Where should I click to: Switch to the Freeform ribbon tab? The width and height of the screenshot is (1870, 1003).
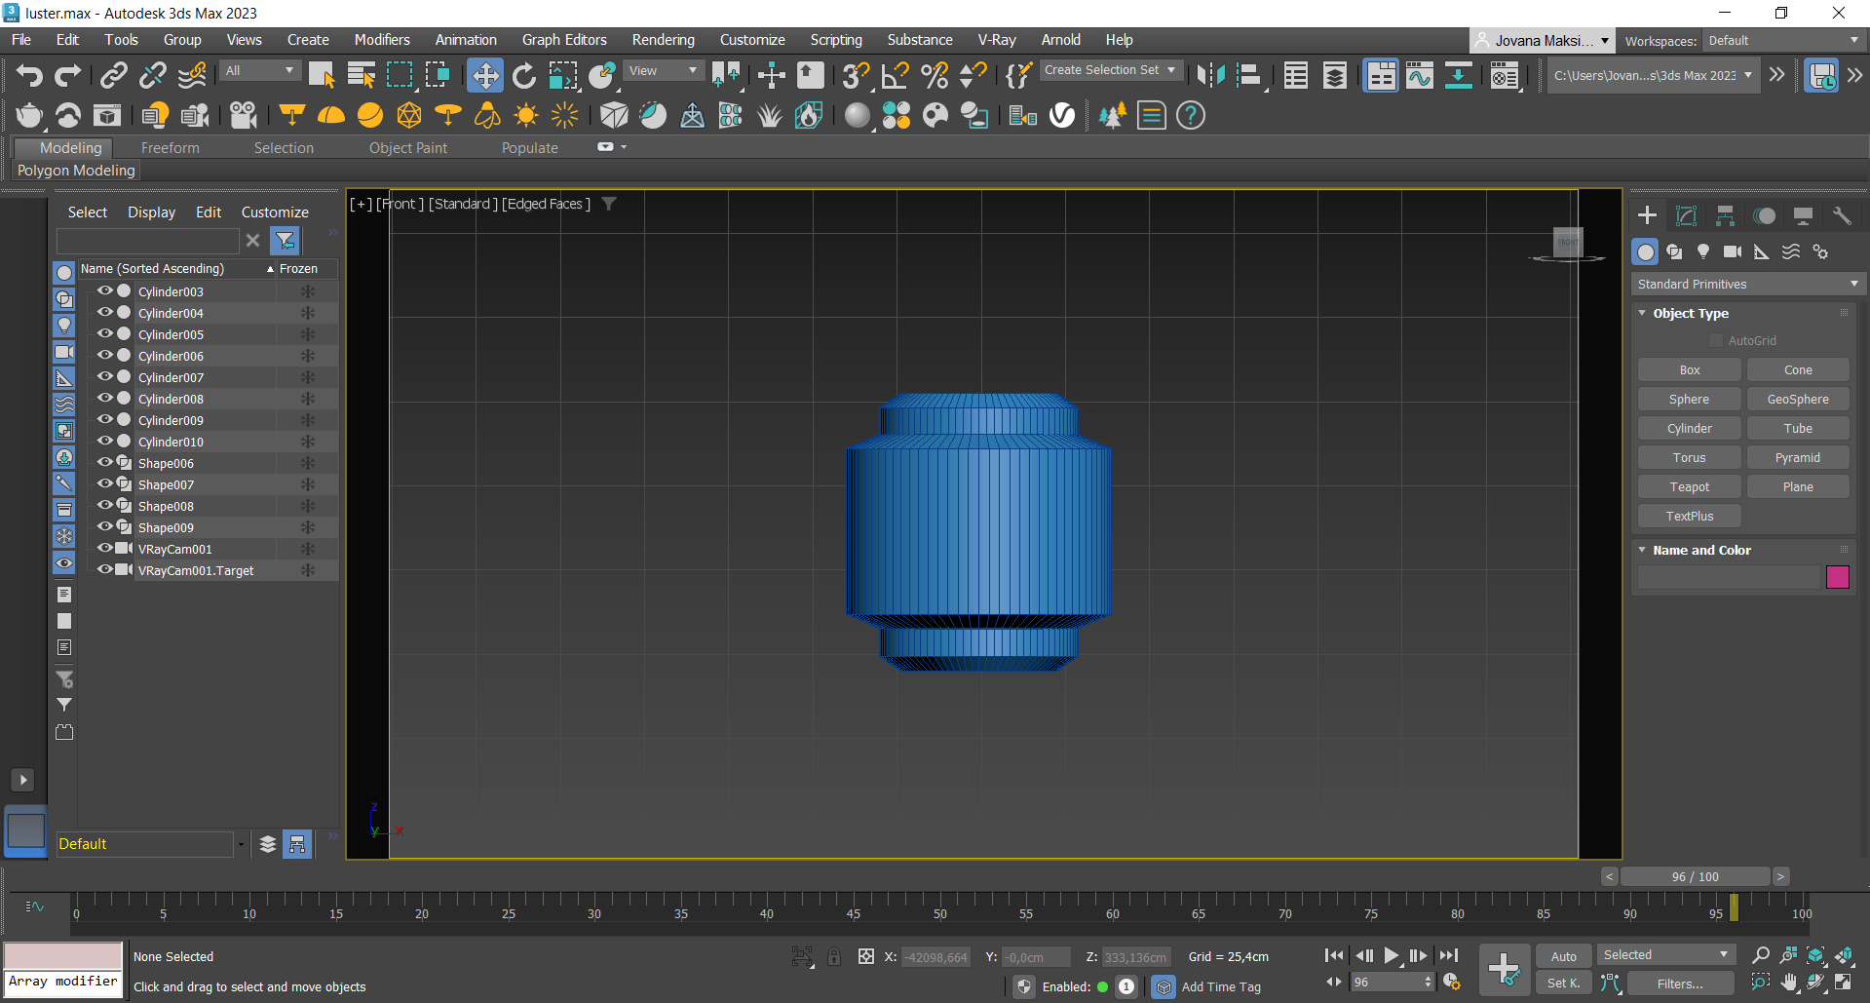[x=170, y=148]
